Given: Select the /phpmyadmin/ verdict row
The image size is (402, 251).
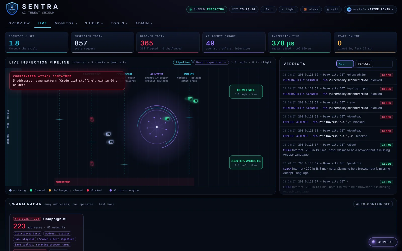Looking at the screenshot, I should pos(338,78).
